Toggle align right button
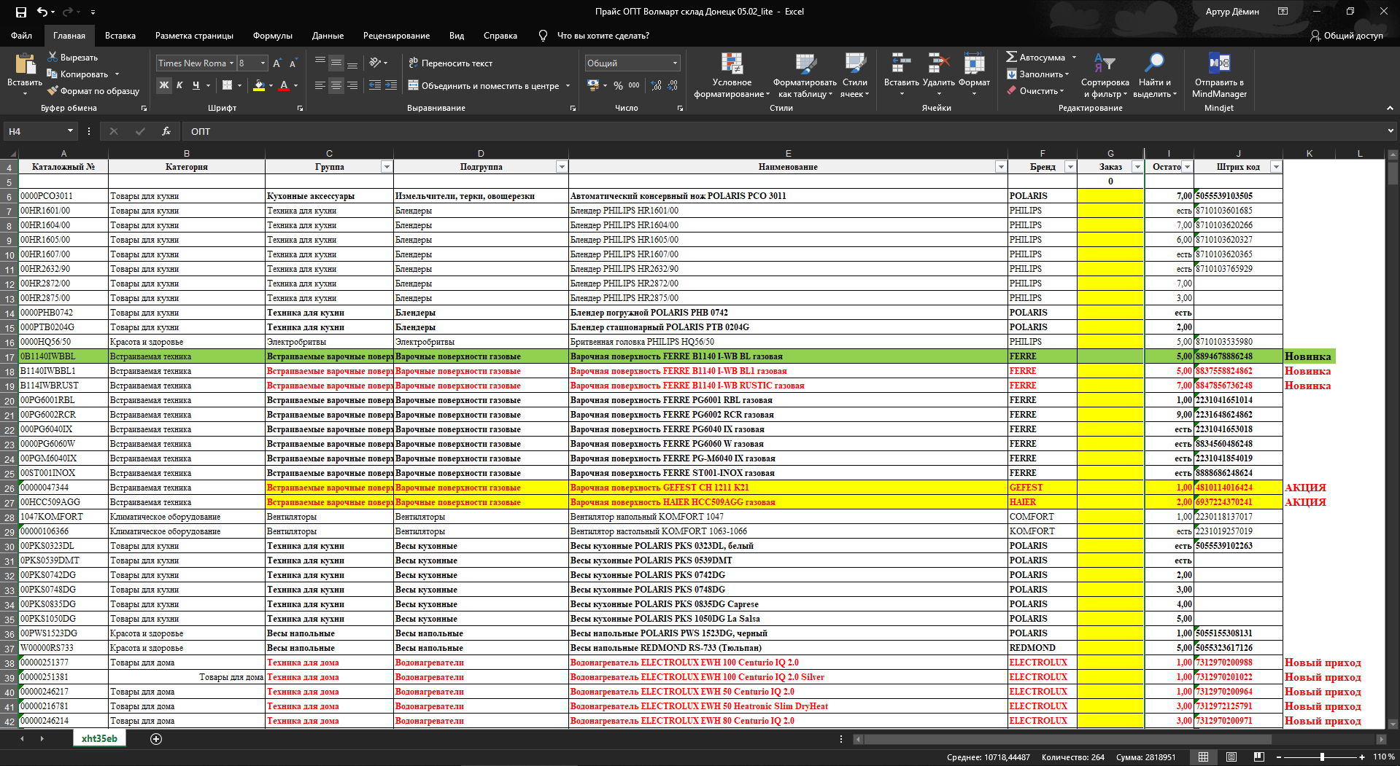The width and height of the screenshot is (1400, 766). [352, 85]
